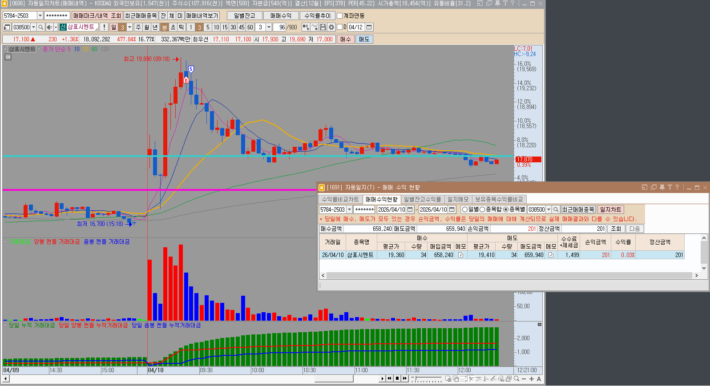Expand the account dropdown in profit window

pos(349,209)
